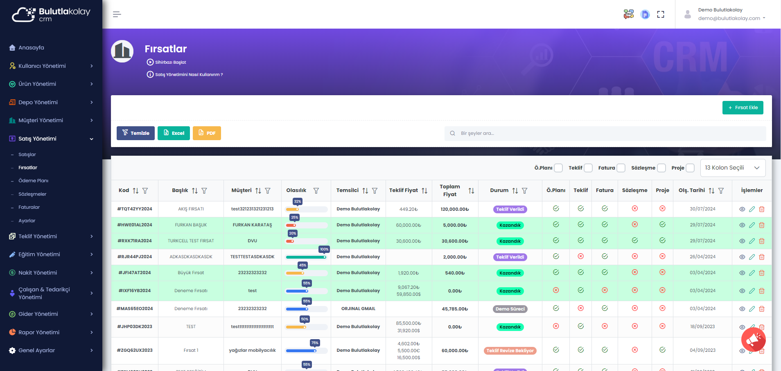Expand Teklif Yönetimi sidebar menu
The image size is (781, 371).
pos(51,236)
